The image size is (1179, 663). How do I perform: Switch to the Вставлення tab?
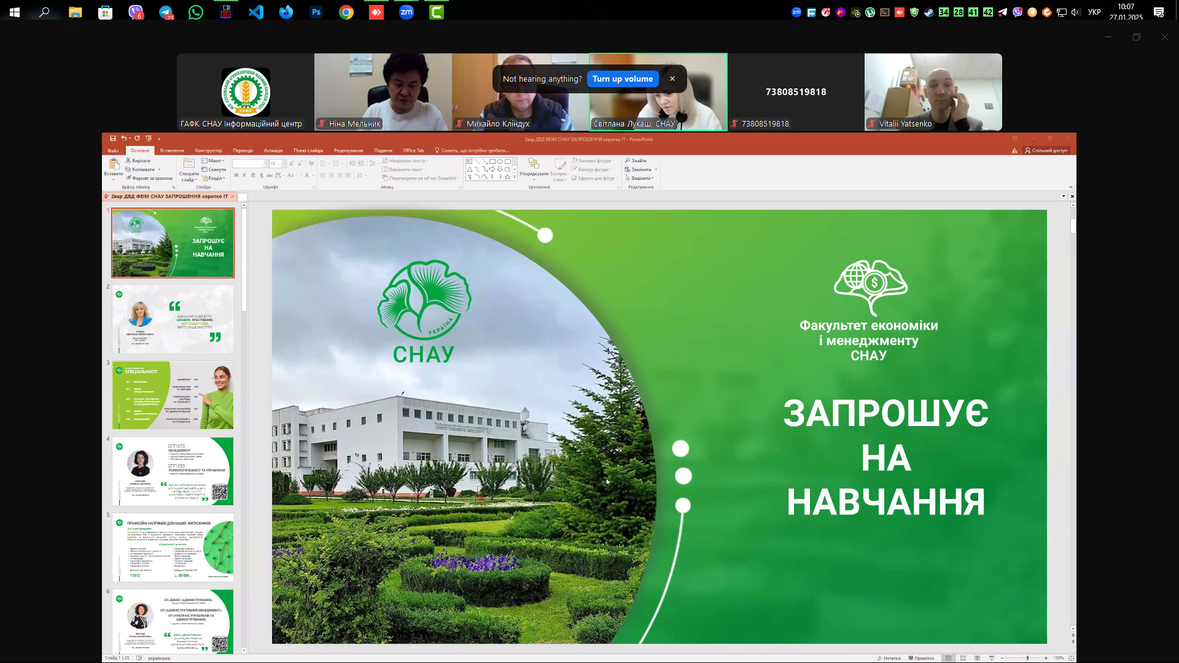(172, 150)
